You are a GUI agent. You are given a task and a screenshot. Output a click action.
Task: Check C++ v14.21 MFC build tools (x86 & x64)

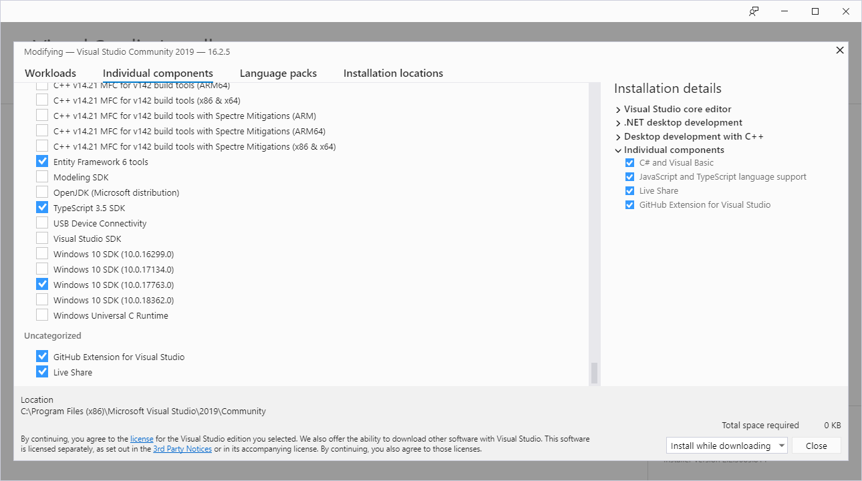[x=42, y=100]
